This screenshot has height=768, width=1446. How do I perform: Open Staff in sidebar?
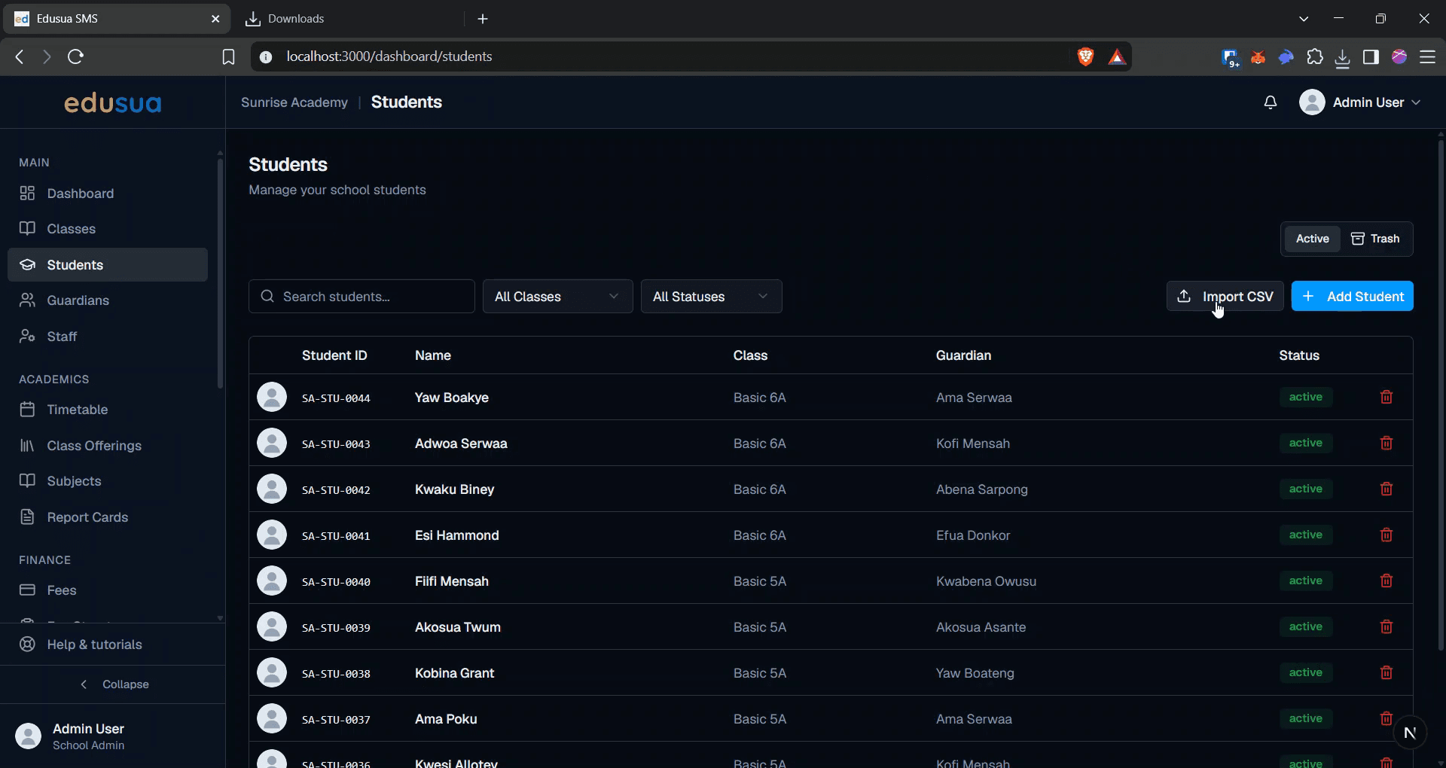click(x=108, y=337)
